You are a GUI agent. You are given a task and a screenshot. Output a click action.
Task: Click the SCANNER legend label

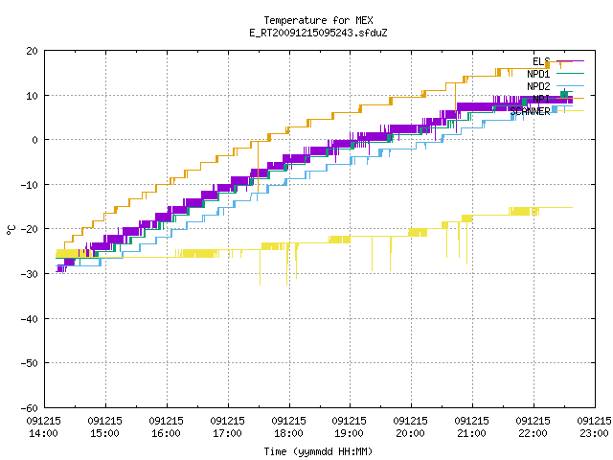(530, 111)
